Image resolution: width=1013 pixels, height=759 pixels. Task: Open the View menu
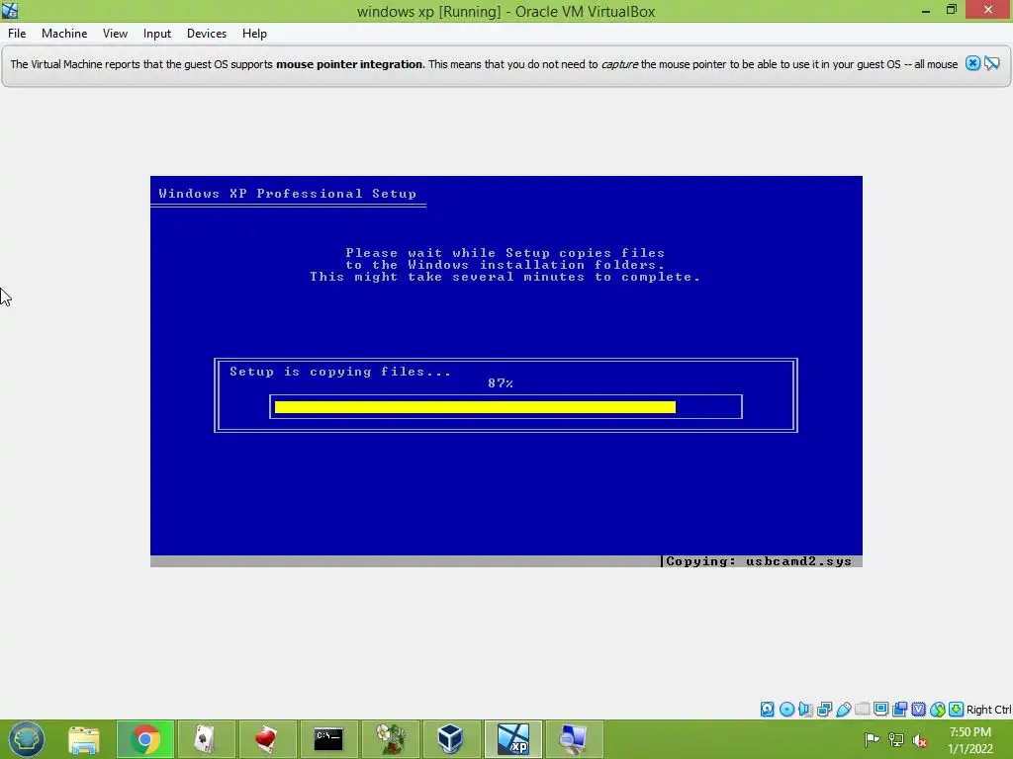[115, 34]
